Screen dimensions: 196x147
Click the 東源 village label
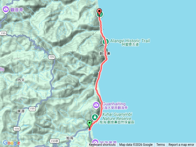click(x=21, y=111)
